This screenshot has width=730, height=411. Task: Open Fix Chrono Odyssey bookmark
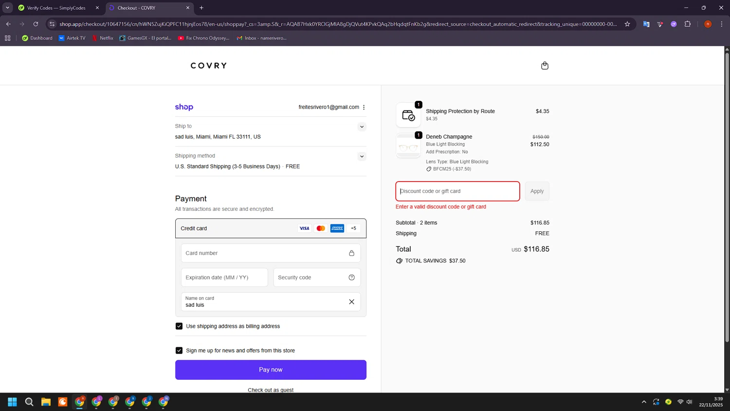point(203,38)
